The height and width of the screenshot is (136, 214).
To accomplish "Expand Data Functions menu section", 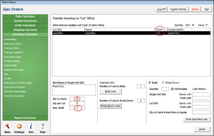I will click(x=25, y=16).
